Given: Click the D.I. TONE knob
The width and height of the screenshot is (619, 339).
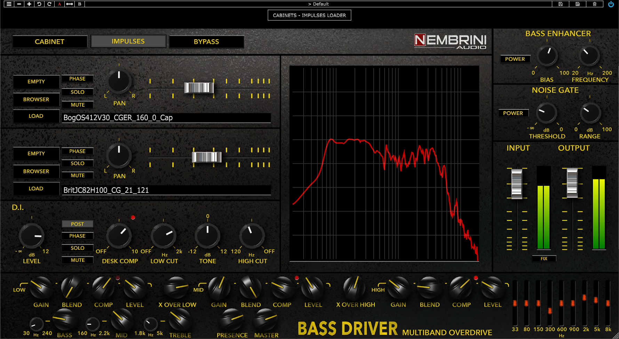Looking at the screenshot, I should (x=208, y=236).
